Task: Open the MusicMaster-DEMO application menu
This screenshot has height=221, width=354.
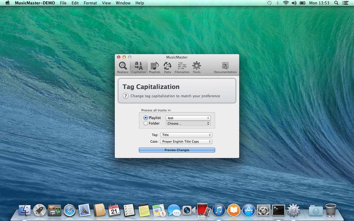Action: point(35,3)
